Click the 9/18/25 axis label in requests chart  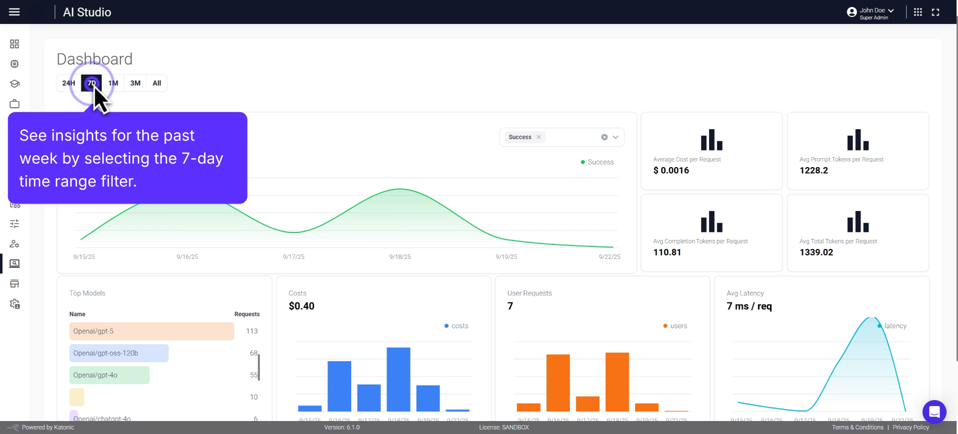(x=400, y=257)
